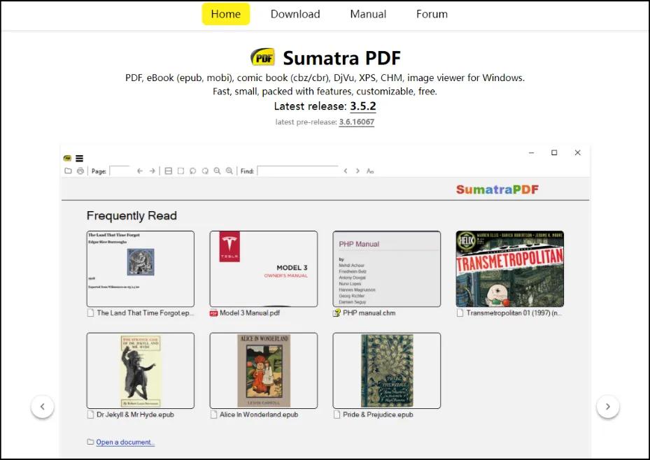Go to the Forum tab
Image resolution: width=650 pixels, height=460 pixels.
432,14
